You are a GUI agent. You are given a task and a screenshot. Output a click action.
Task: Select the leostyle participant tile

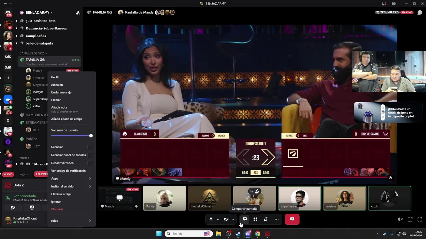[344, 198]
